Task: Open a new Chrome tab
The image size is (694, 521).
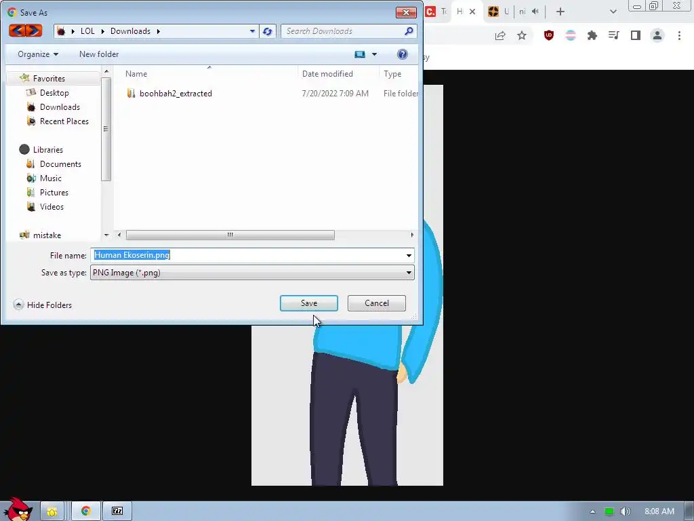Action: coord(560,12)
